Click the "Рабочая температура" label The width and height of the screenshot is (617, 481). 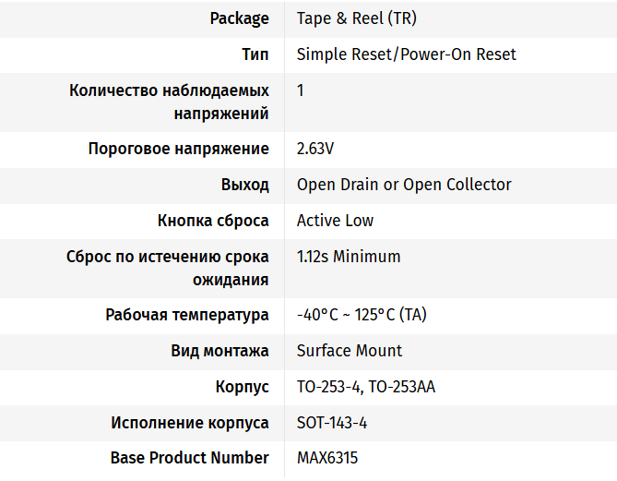[187, 315]
